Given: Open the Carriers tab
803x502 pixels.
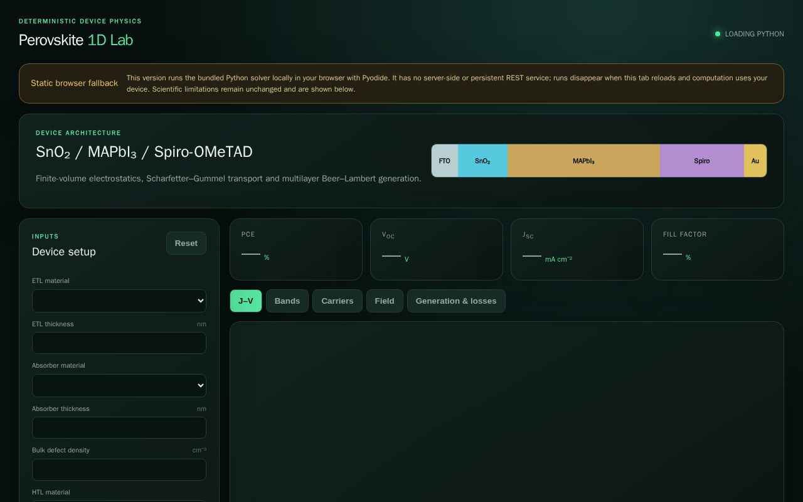Looking at the screenshot, I should 338,301.
